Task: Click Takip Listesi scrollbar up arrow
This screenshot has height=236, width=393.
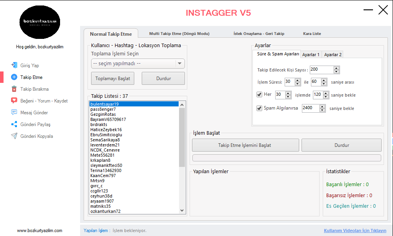Action: point(182,104)
